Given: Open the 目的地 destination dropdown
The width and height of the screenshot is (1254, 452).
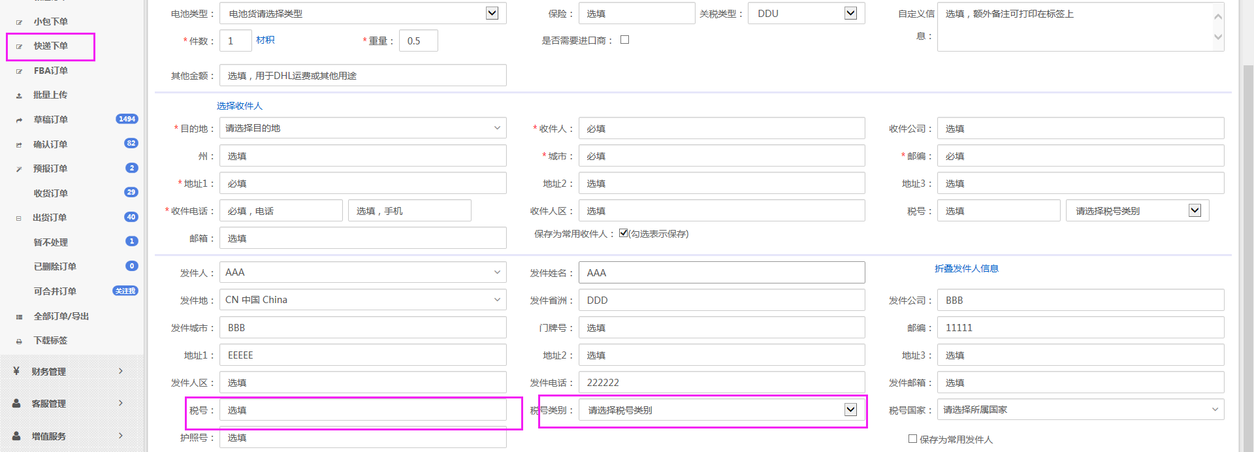Looking at the screenshot, I should click(x=362, y=128).
